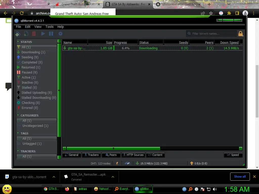Click the orange lock UI icon
The height and width of the screenshot is (194, 259).
[241, 34]
